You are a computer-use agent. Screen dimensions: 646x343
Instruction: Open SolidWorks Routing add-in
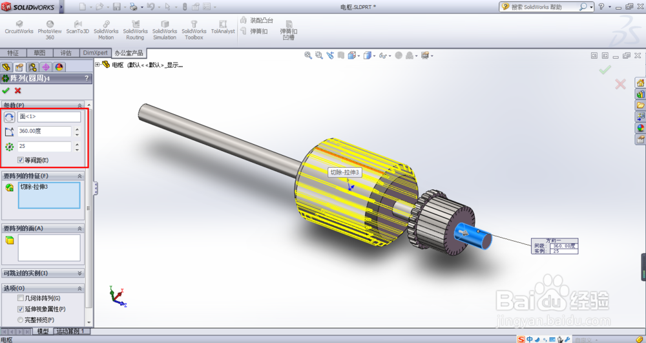(x=135, y=30)
